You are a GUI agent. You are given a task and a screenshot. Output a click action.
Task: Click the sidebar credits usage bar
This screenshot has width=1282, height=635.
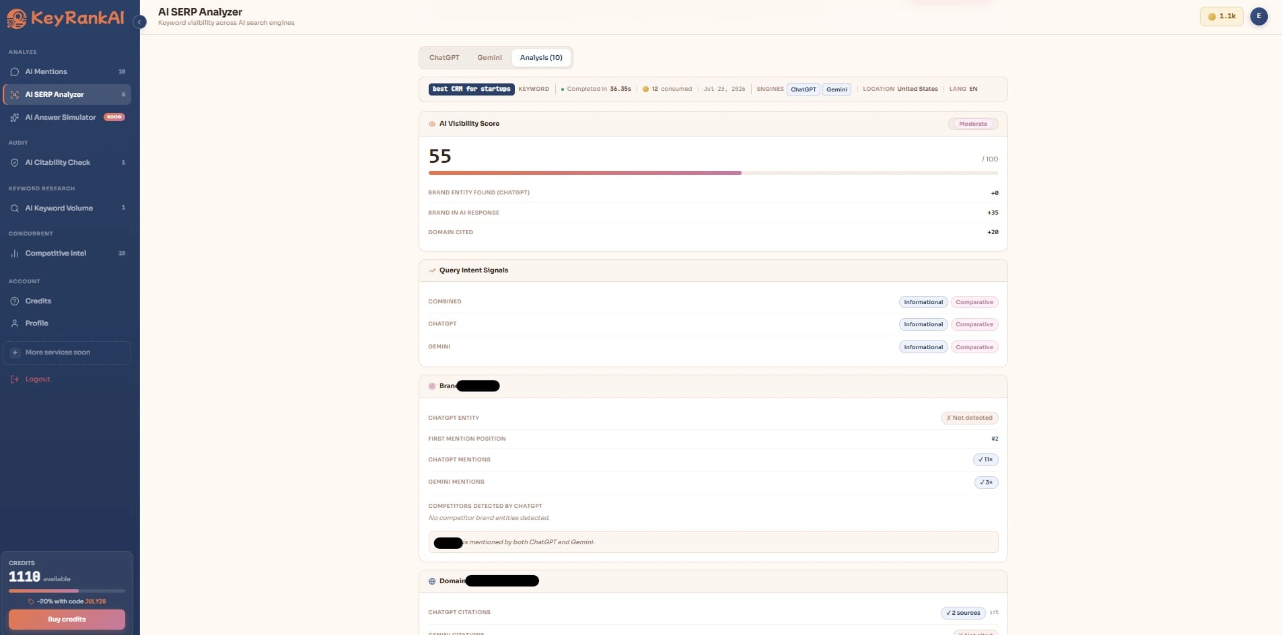click(67, 591)
